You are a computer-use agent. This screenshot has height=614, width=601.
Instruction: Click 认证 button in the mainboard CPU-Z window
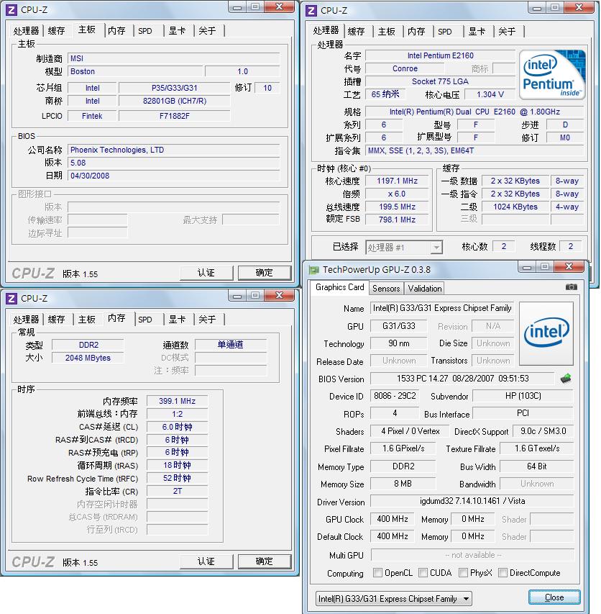point(206,273)
